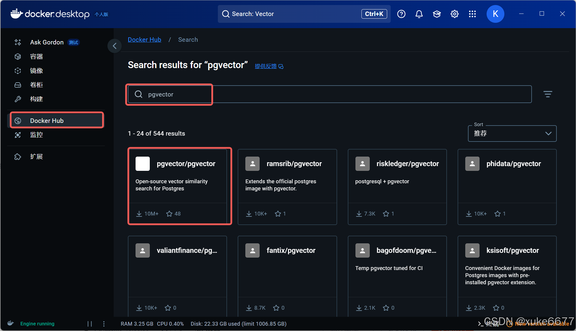Click the 个人版 edition label

point(102,14)
